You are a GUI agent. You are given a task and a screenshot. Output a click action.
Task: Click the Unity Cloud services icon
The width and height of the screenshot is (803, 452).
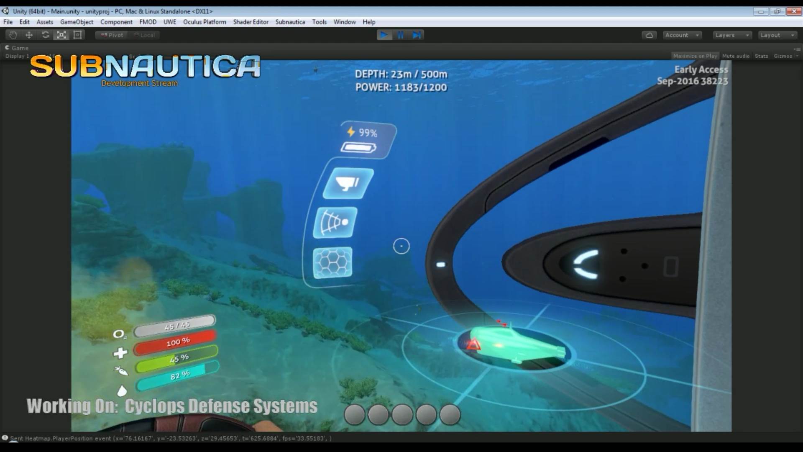[649, 35]
